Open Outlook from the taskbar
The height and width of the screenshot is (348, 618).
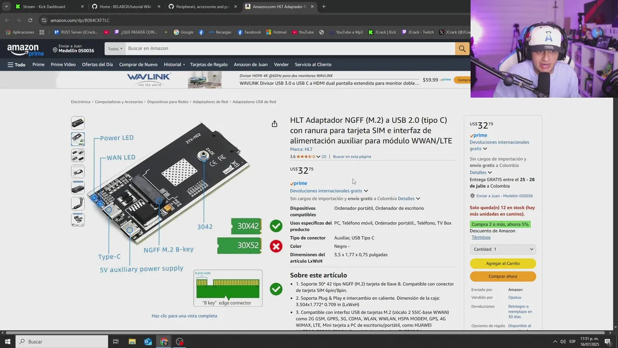click(x=148, y=342)
